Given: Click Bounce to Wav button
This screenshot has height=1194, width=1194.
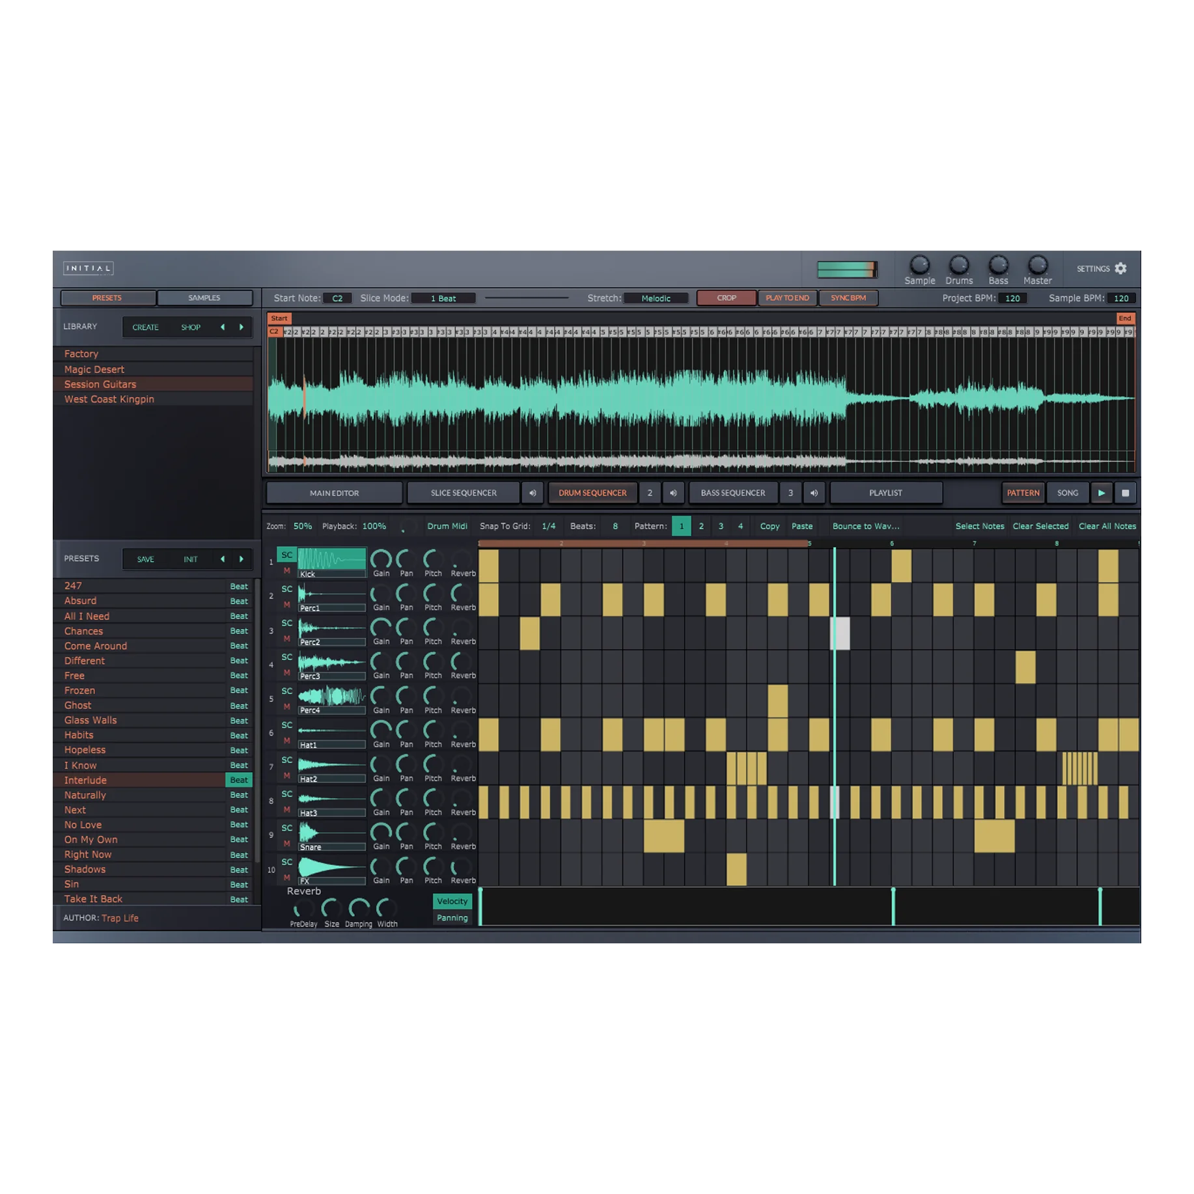Looking at the screenshot, I should pos(865,526).
